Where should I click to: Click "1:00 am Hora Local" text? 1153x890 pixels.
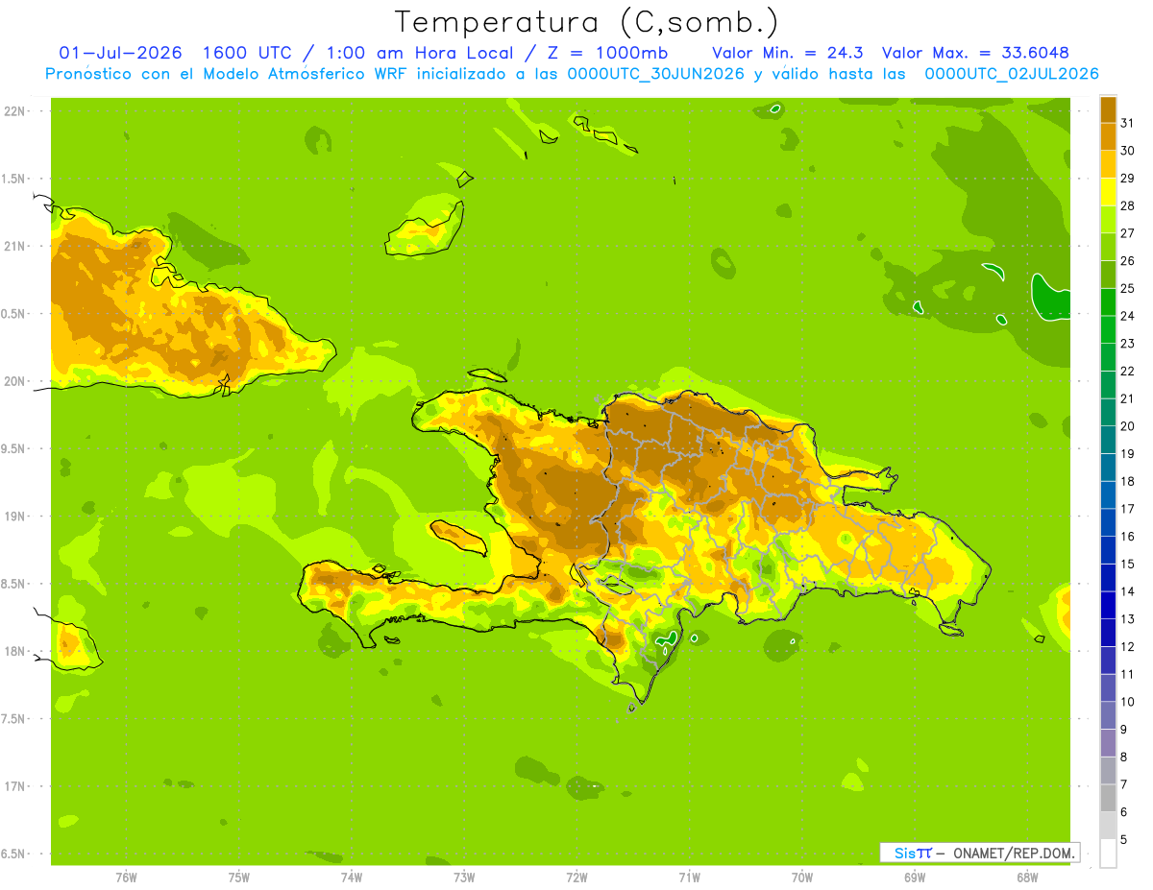(421, 53)
